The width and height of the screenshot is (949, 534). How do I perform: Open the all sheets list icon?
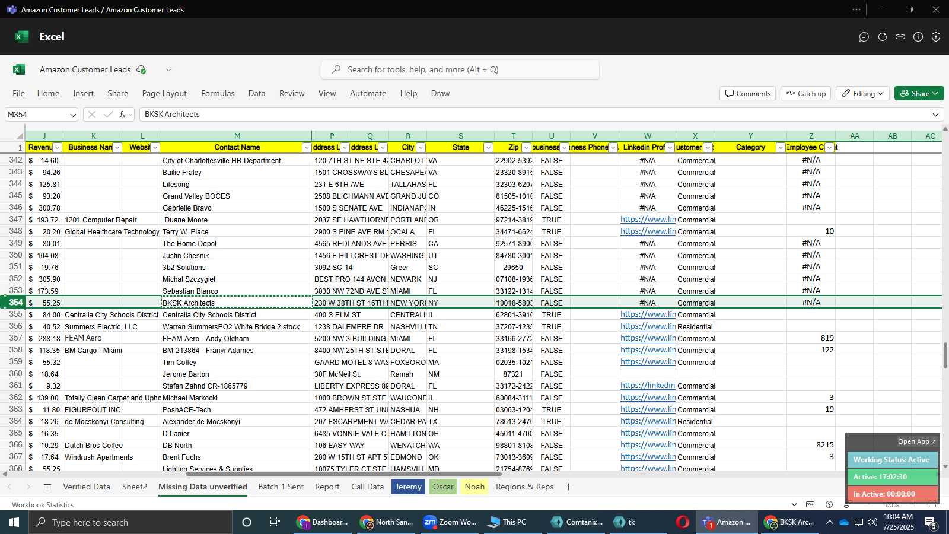coord(47,487)
